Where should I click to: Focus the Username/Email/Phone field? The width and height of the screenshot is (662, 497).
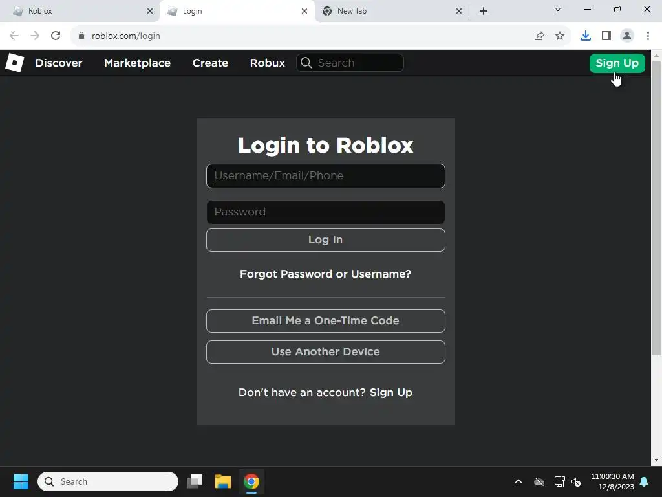click(326, 176)
